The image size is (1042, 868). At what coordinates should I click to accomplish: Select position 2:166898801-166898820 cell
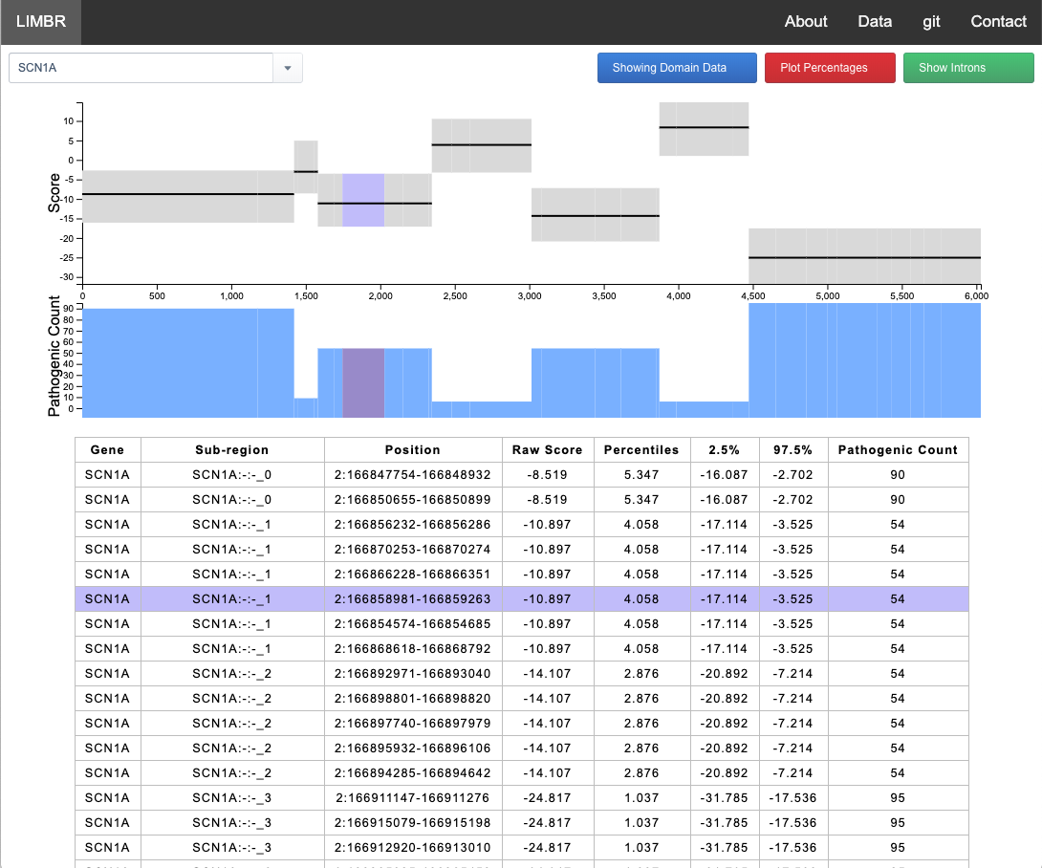[x=413, y=699]
